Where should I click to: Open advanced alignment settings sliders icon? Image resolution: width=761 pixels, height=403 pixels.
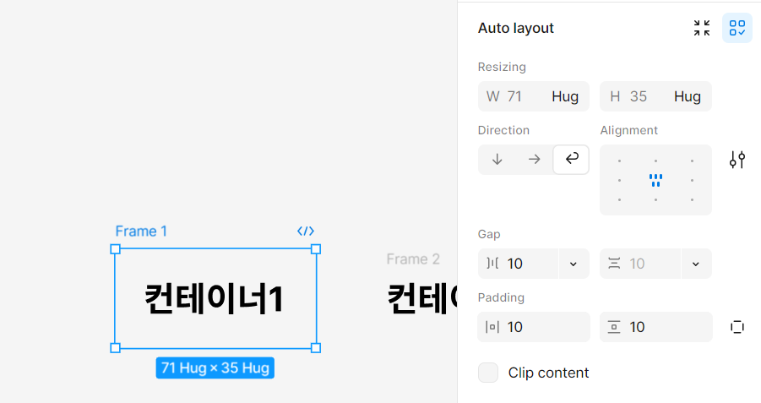click(737, 160)
